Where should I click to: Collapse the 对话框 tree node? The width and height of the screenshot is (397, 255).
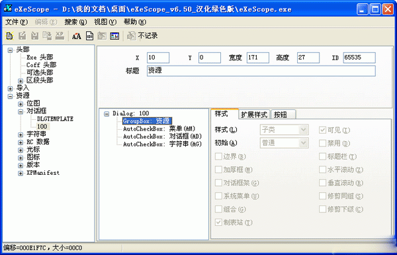21,111
